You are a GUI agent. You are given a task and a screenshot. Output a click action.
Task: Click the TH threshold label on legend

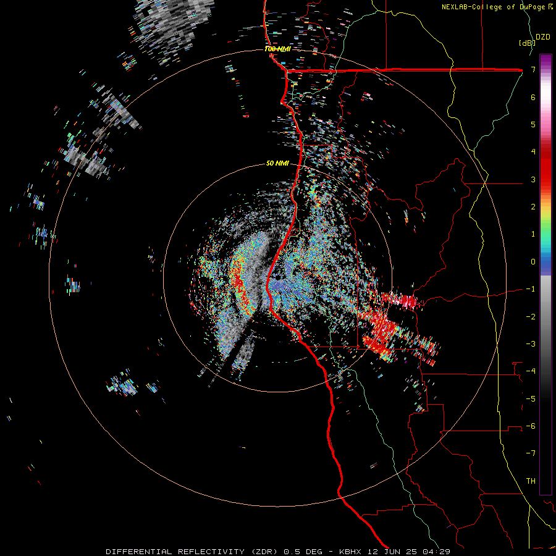(531, 481)
